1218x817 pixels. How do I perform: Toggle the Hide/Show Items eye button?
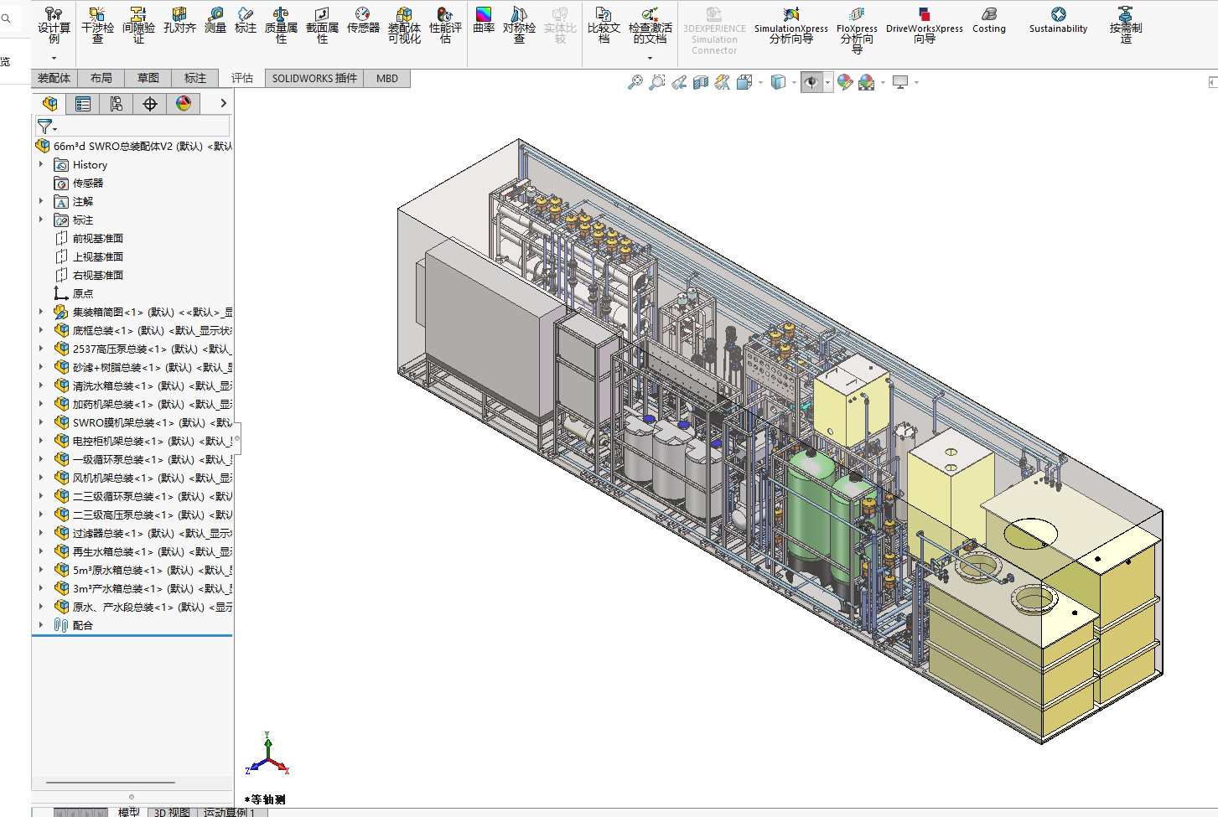[811, 82]
